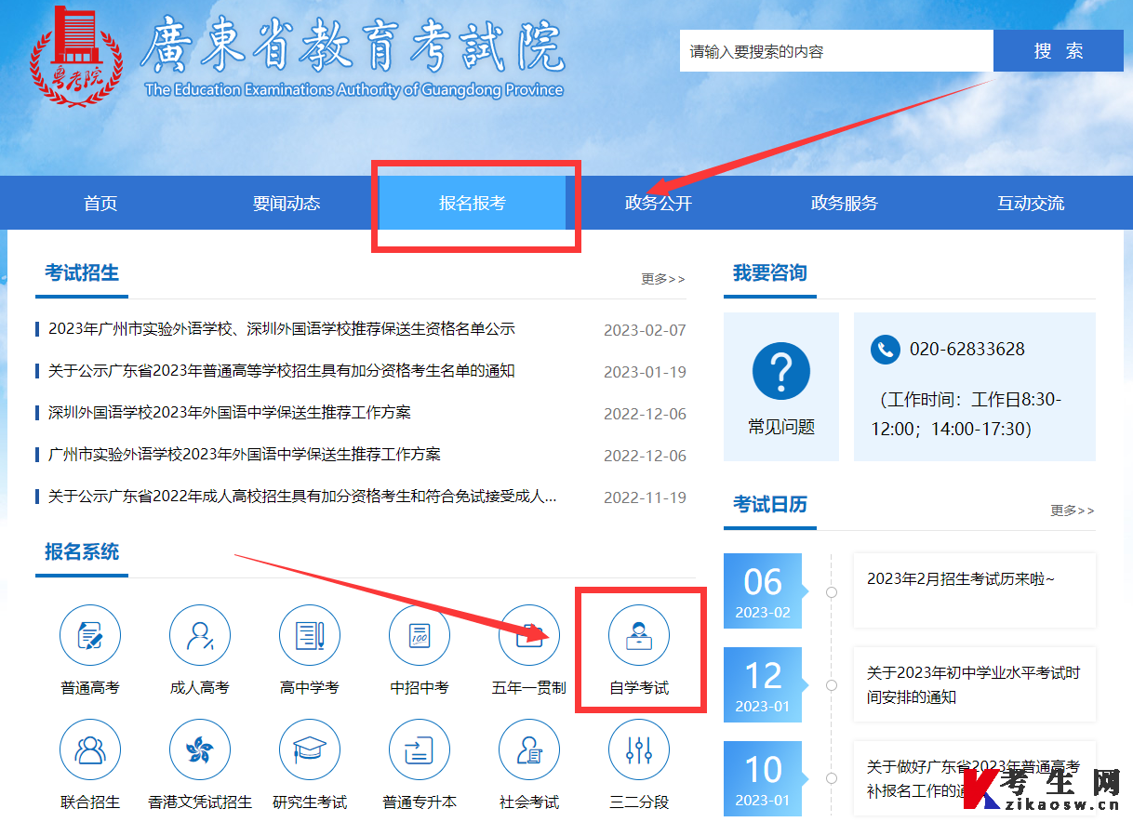Open the 社会考试 registration icon

529,749
